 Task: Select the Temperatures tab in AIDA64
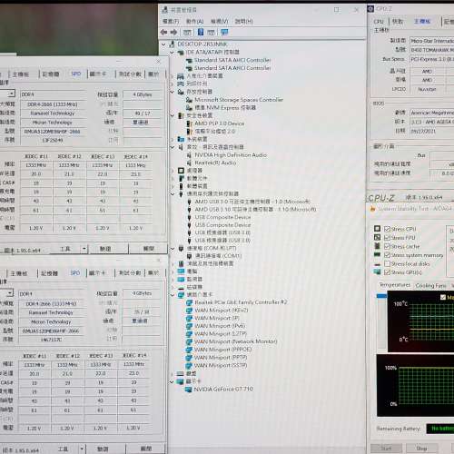pyautogui.click(x=395, y=285)
